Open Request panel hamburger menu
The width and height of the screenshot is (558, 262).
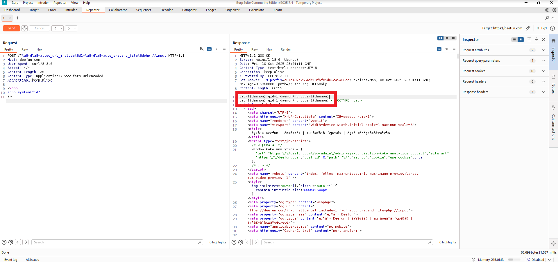point(224,49)
